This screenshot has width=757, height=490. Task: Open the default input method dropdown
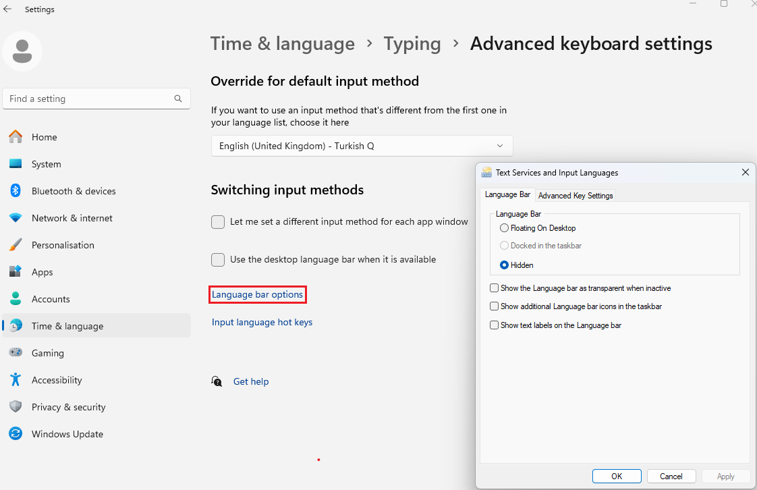362,146
